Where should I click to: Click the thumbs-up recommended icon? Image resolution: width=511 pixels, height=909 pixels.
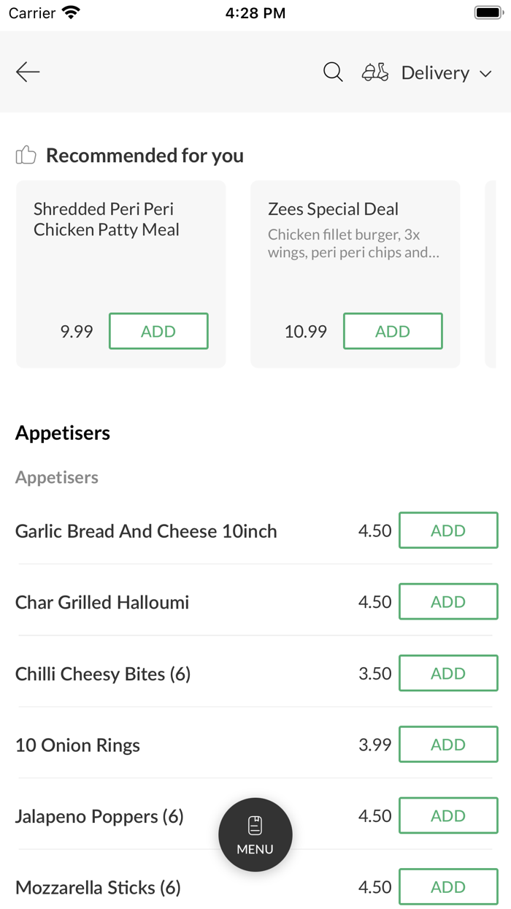pyautogui.click(x=26, y=155)
